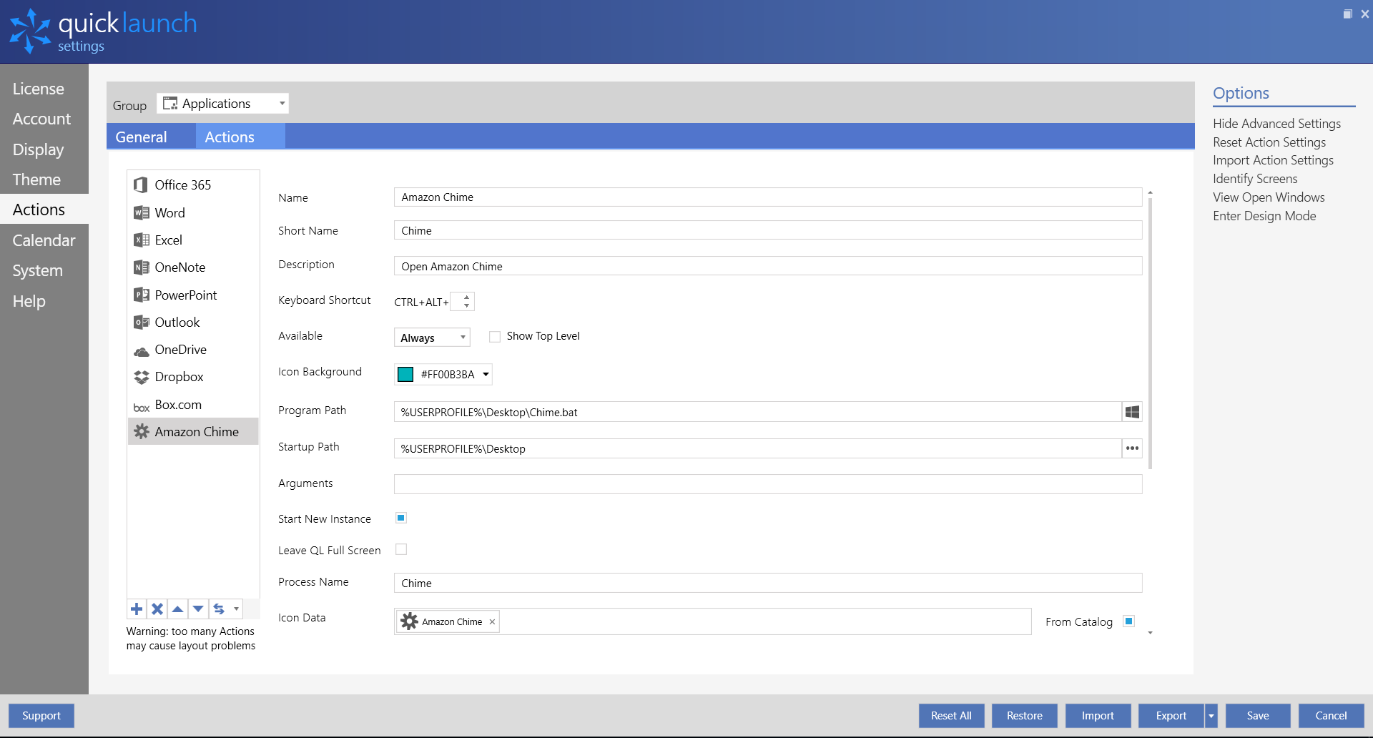Check the Leave QL Full Screen box
The image size is (1373, 738).
401,549
